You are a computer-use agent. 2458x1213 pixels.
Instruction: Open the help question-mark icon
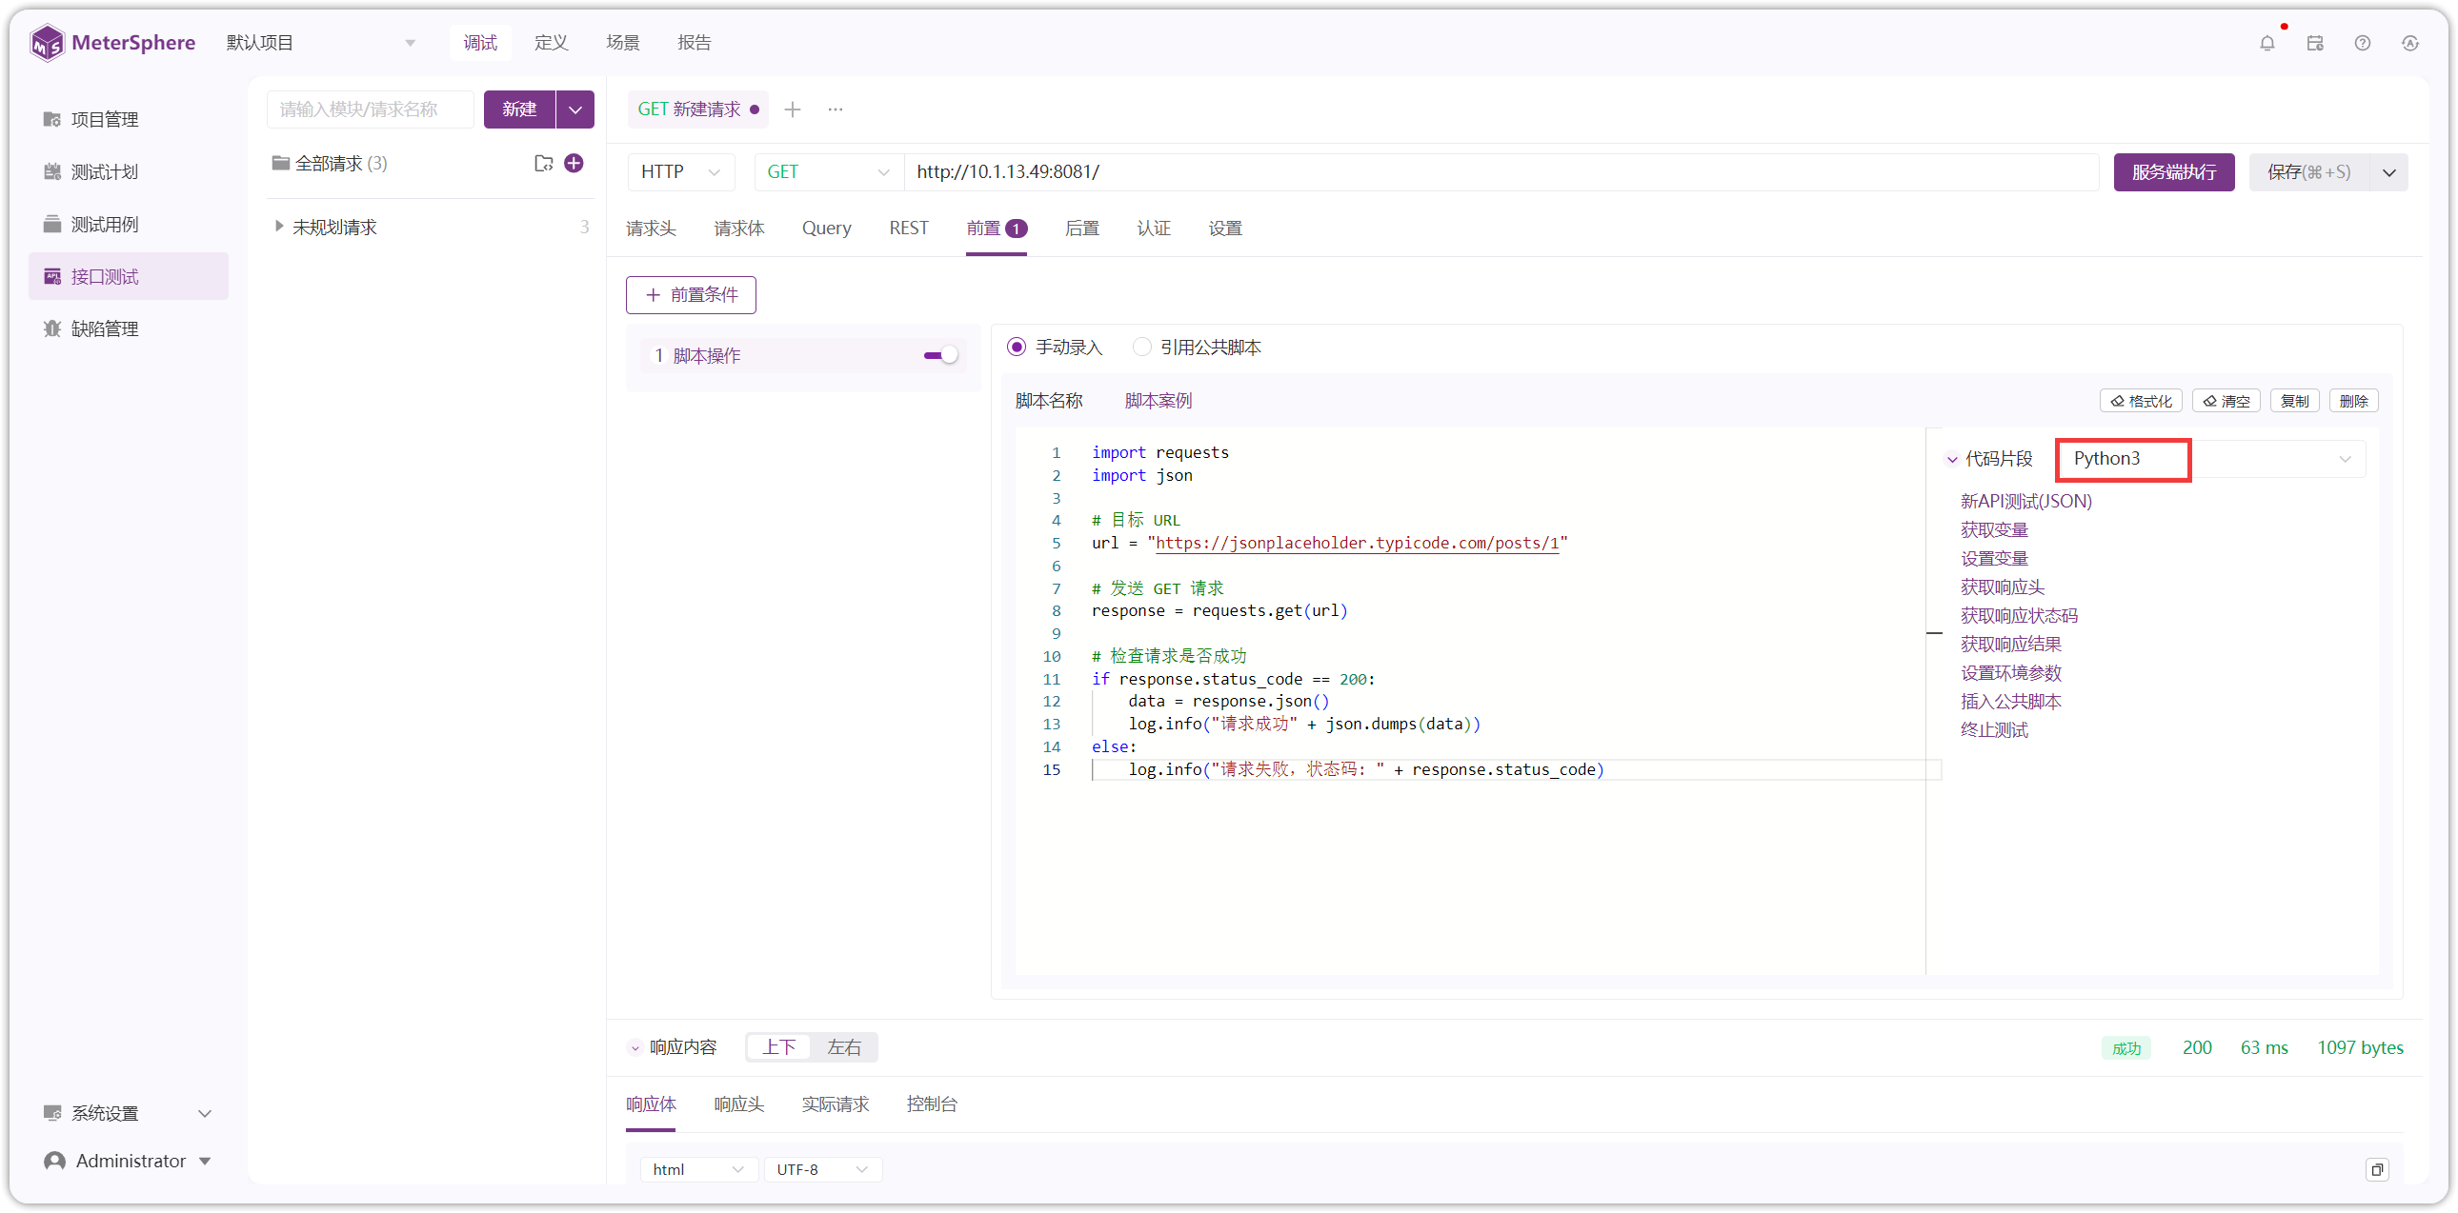(x=2363, y=43)
